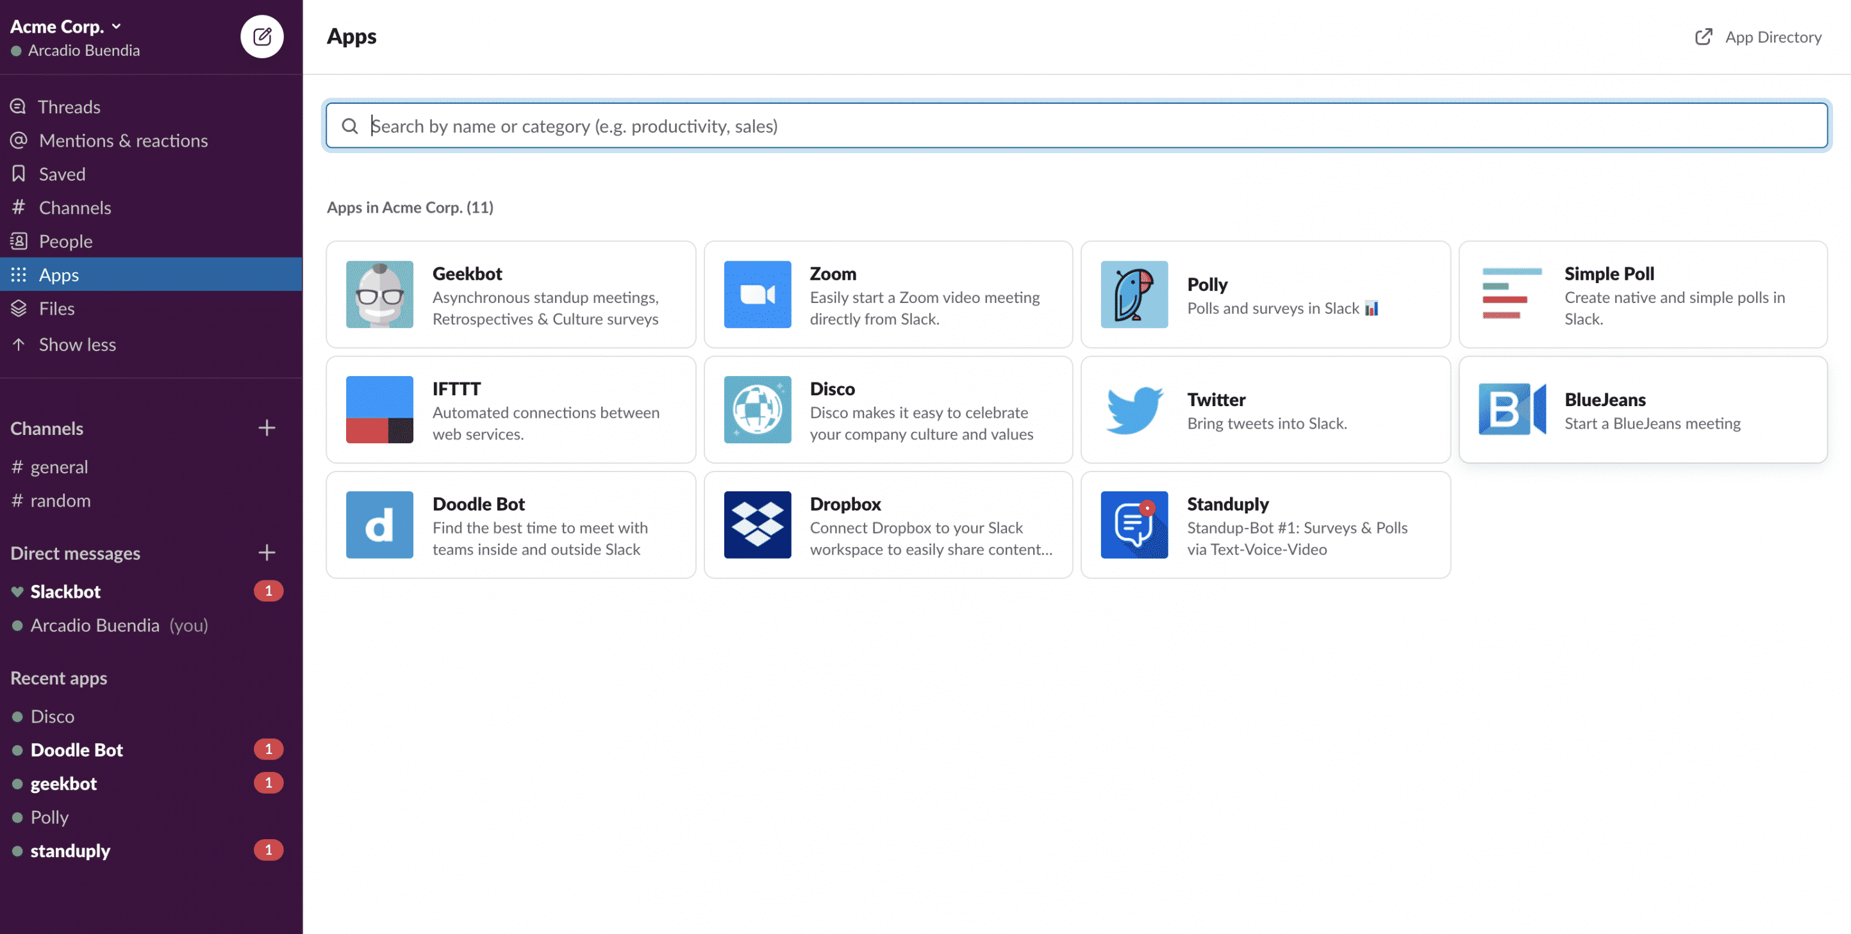Screen dimensions: 1851x934
Task: Open Polly in Recent apps
Action: click(151, 817)
